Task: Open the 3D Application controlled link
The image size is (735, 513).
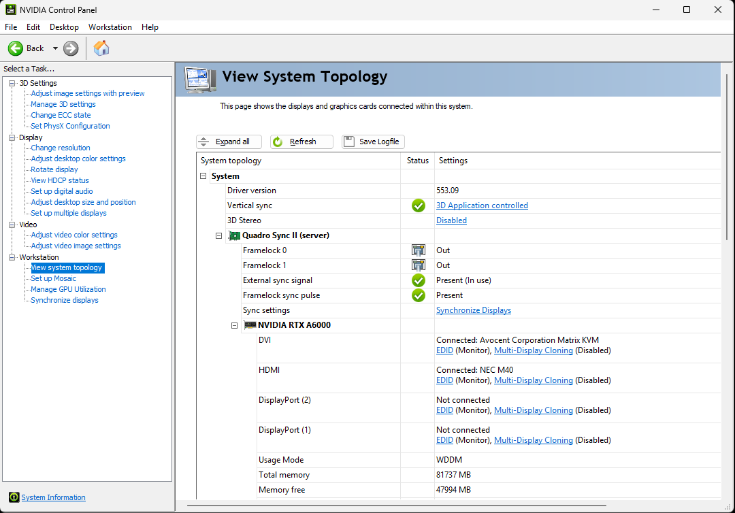Action: [482, 205]
